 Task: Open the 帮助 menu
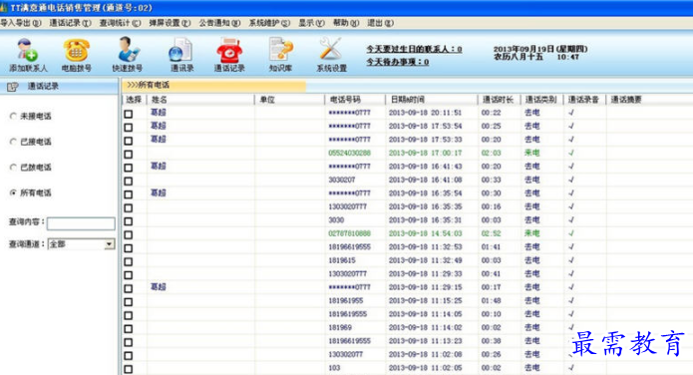tap(346, 23)
